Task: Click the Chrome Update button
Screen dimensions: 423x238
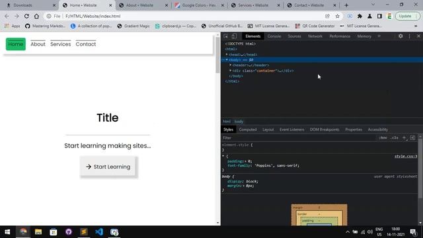Action: point(408,16)
